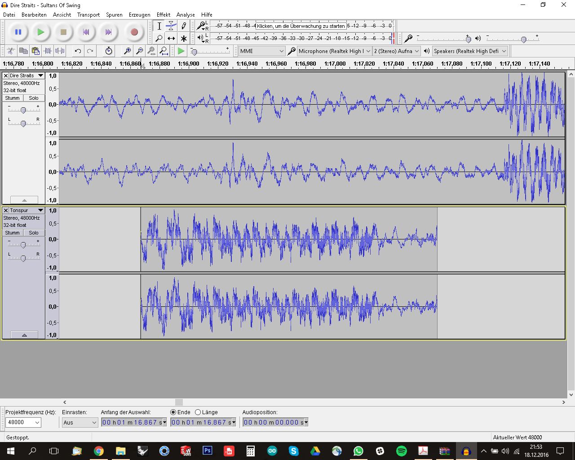Select the Ende radio button
Image resolution: width=575 pixels, height=460 pixels.
(x=173, y=412)
